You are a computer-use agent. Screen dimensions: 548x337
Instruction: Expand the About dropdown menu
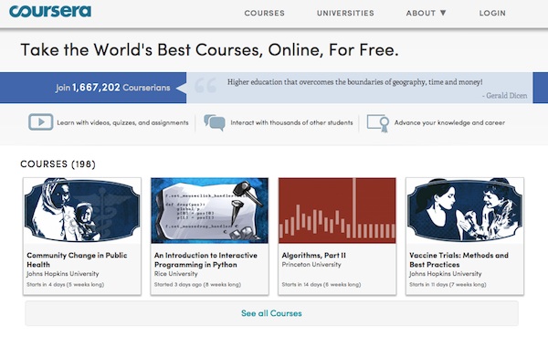click(x=426, y=14)
